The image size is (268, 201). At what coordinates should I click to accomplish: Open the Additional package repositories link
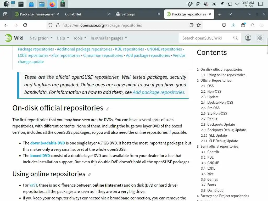pos(85,49)
